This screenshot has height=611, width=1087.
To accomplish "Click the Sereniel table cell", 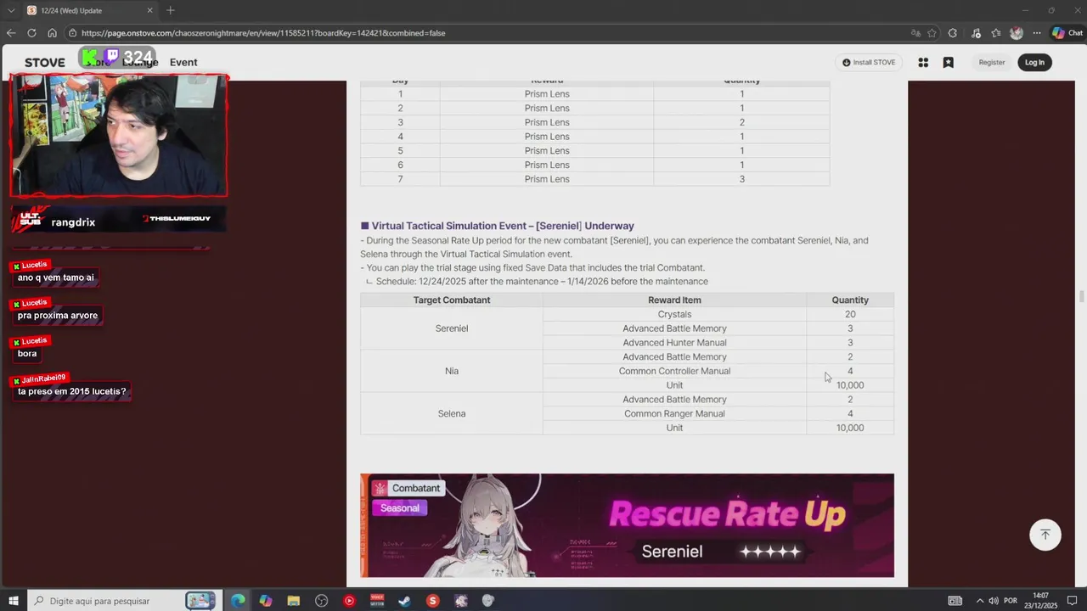I will coord(452,328).
